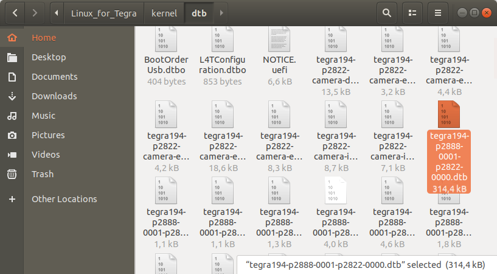Click the Documents page icon in sidebar
This screenshot has width=497, height=274.
click(12, 77)
